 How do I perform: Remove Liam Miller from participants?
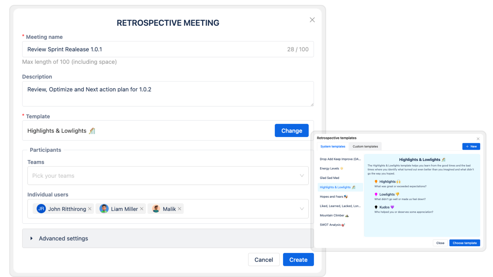click(x=142, y=209)
